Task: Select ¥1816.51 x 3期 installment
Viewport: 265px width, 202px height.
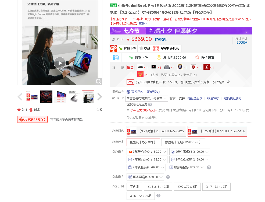Action: click(x=158, y=187)
